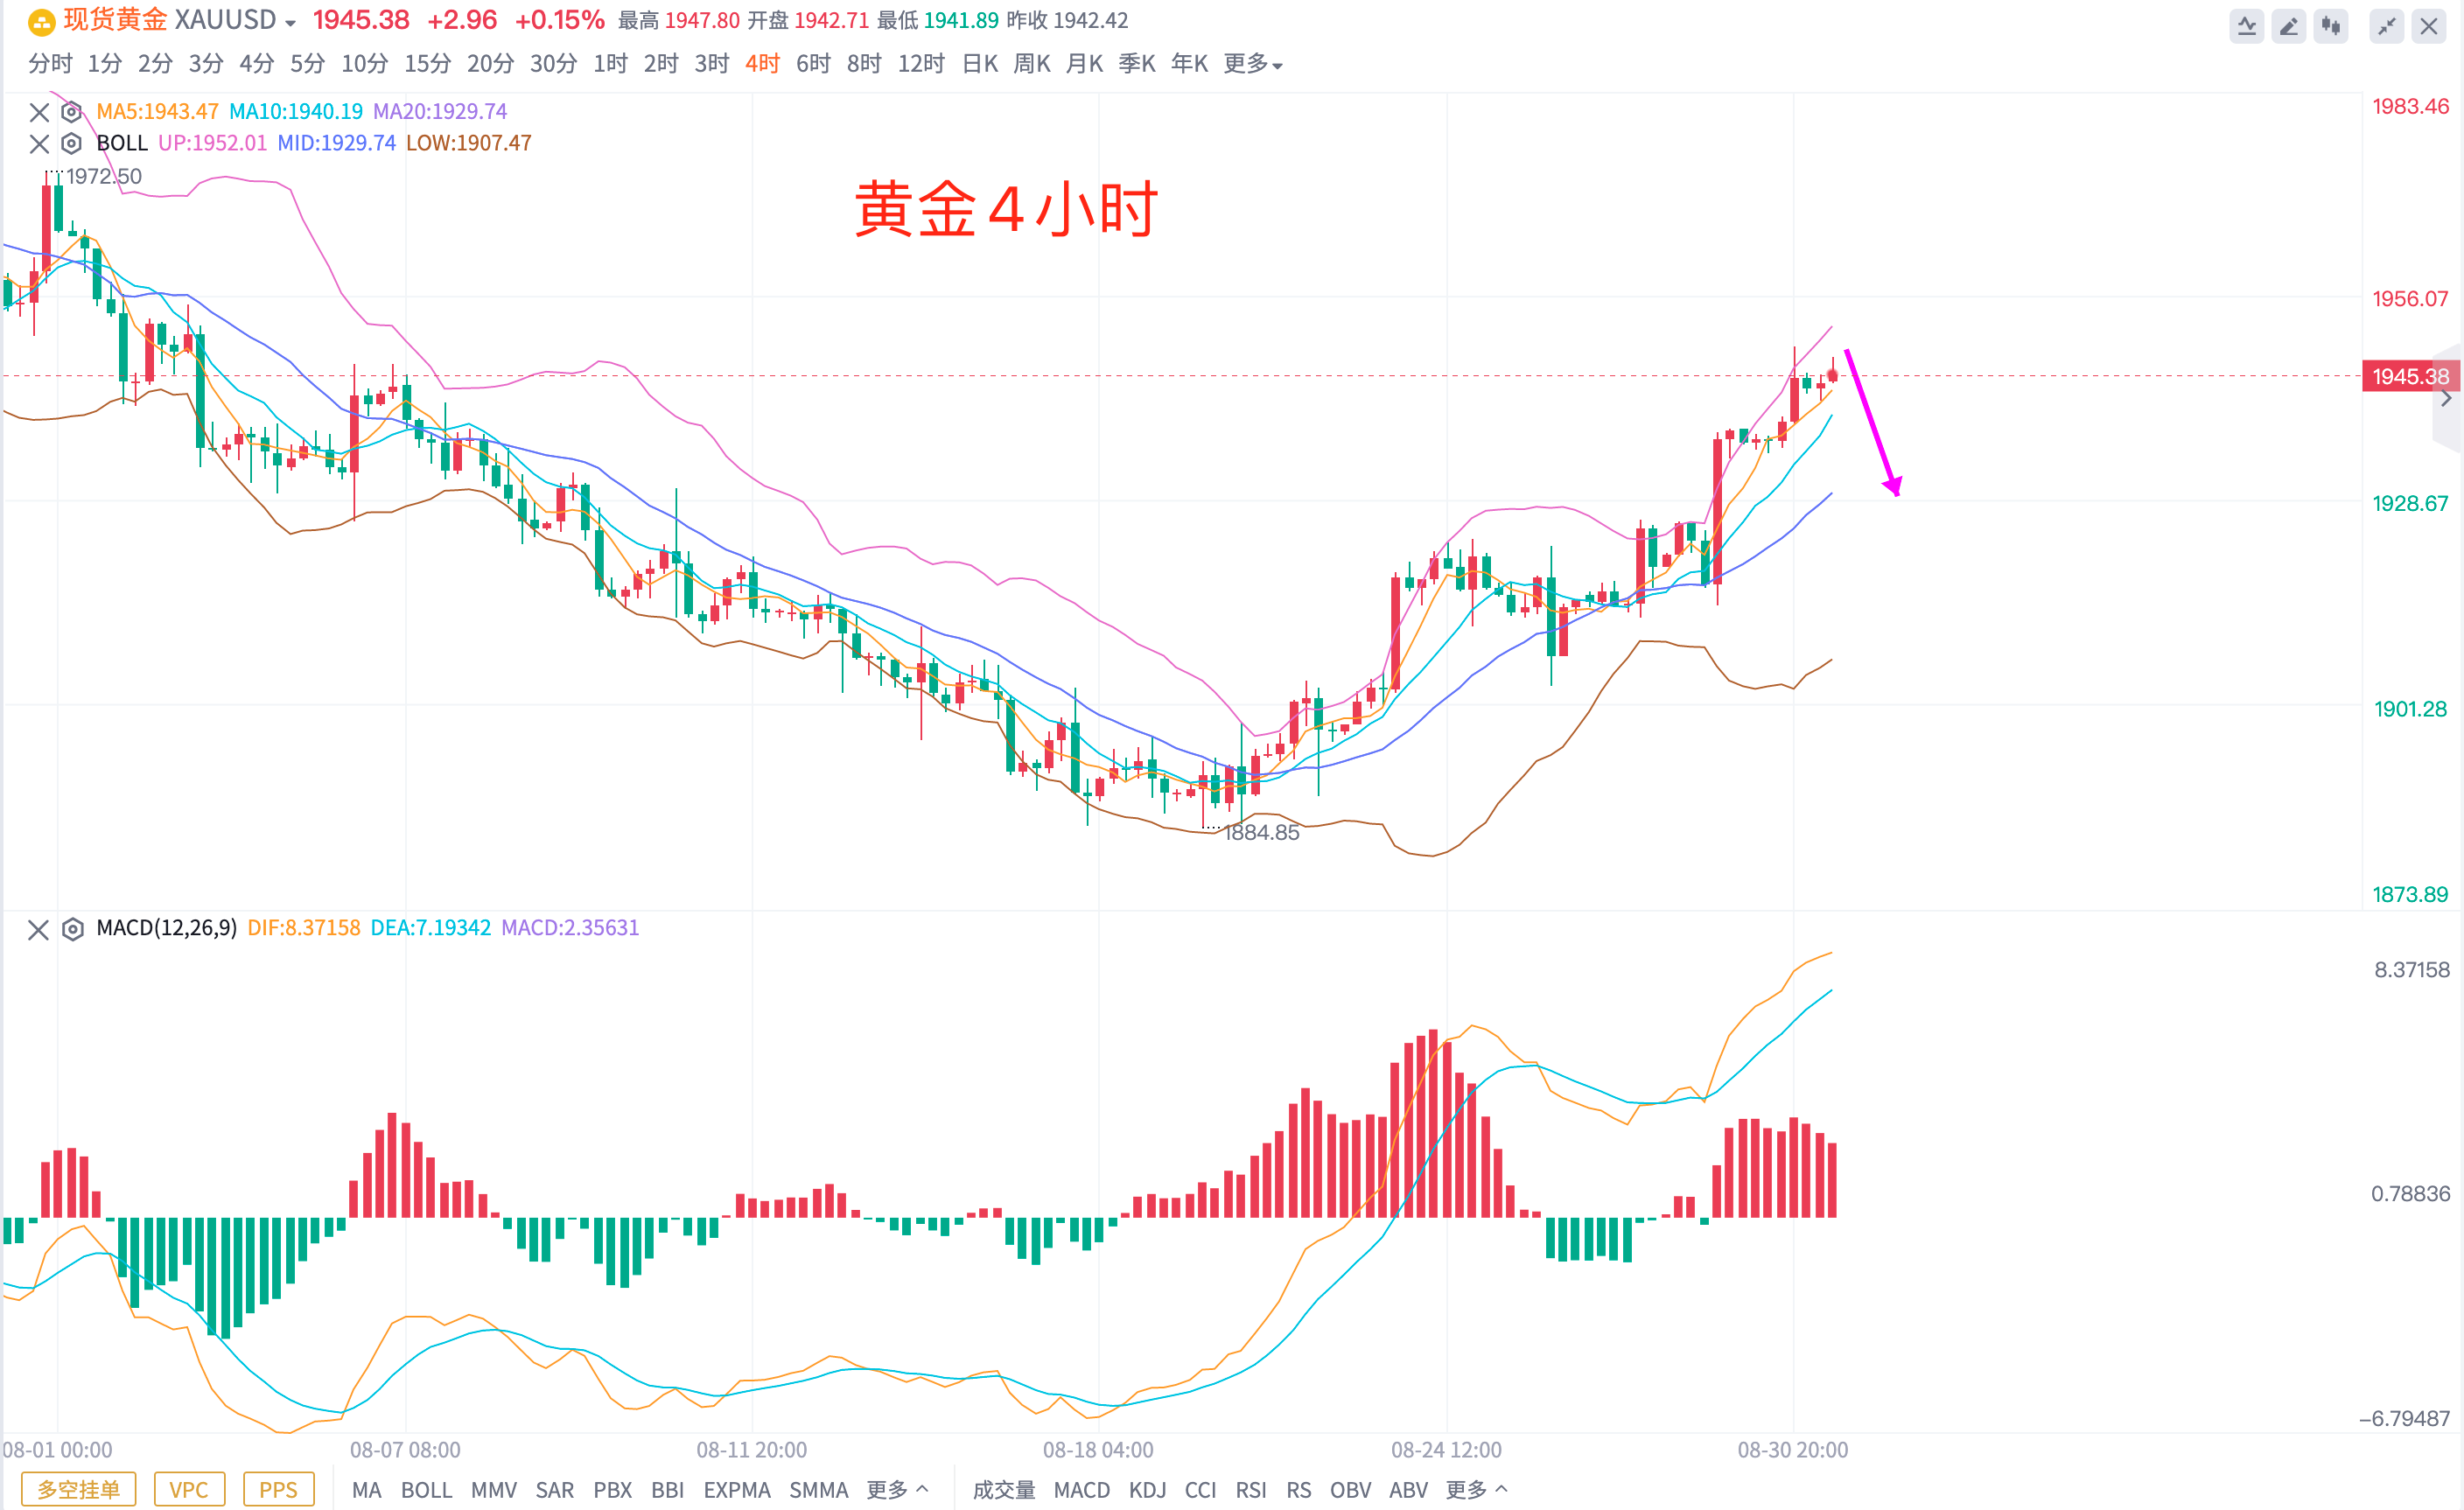Open the XAUUSD symbol dropdown arrow
Viewport: 2464px width, 1510px height.
tap(290, 23)
